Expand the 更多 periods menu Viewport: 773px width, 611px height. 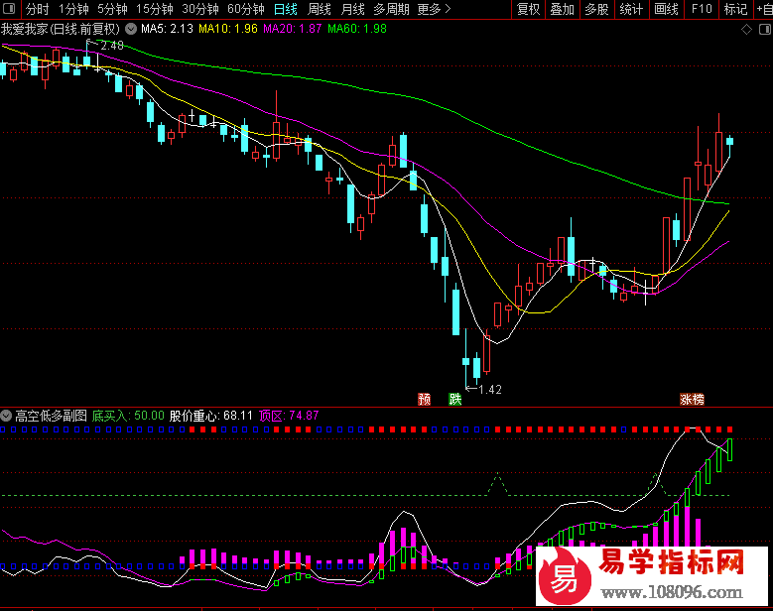[x=434, y=9]
